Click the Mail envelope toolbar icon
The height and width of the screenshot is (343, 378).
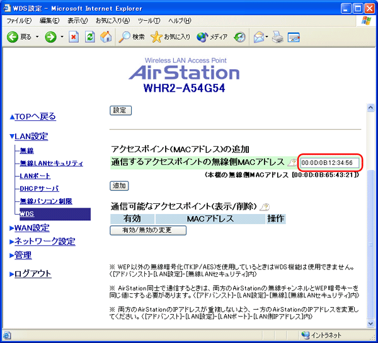click(x=259, y=37)
